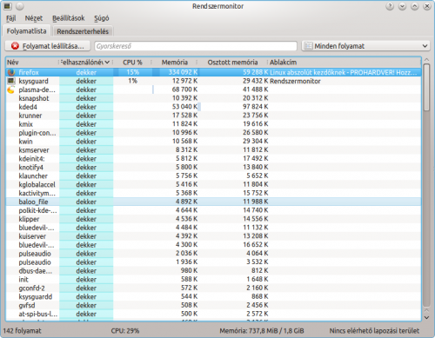Sort by the Osztott memória column header
Image resolution: width=435 pixels, height=338 pixels.
click(x=232, y=63)
